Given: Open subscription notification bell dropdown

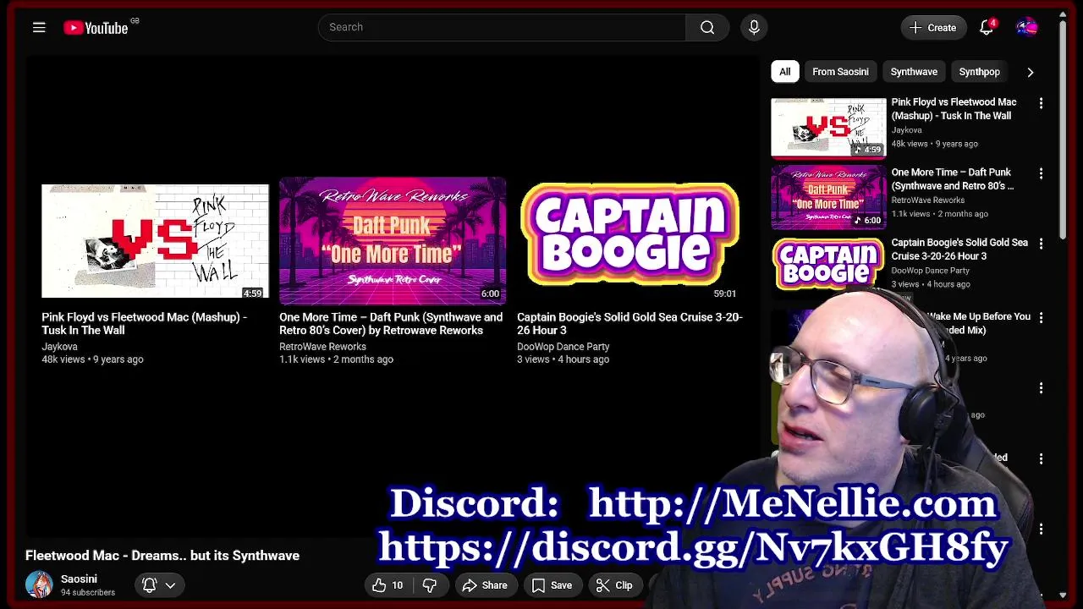Looking at the screenshot, I should [159, 584].
